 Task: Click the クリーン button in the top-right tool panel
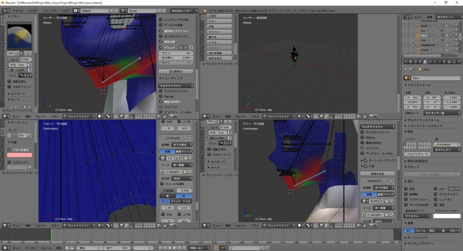pos(219,32)
